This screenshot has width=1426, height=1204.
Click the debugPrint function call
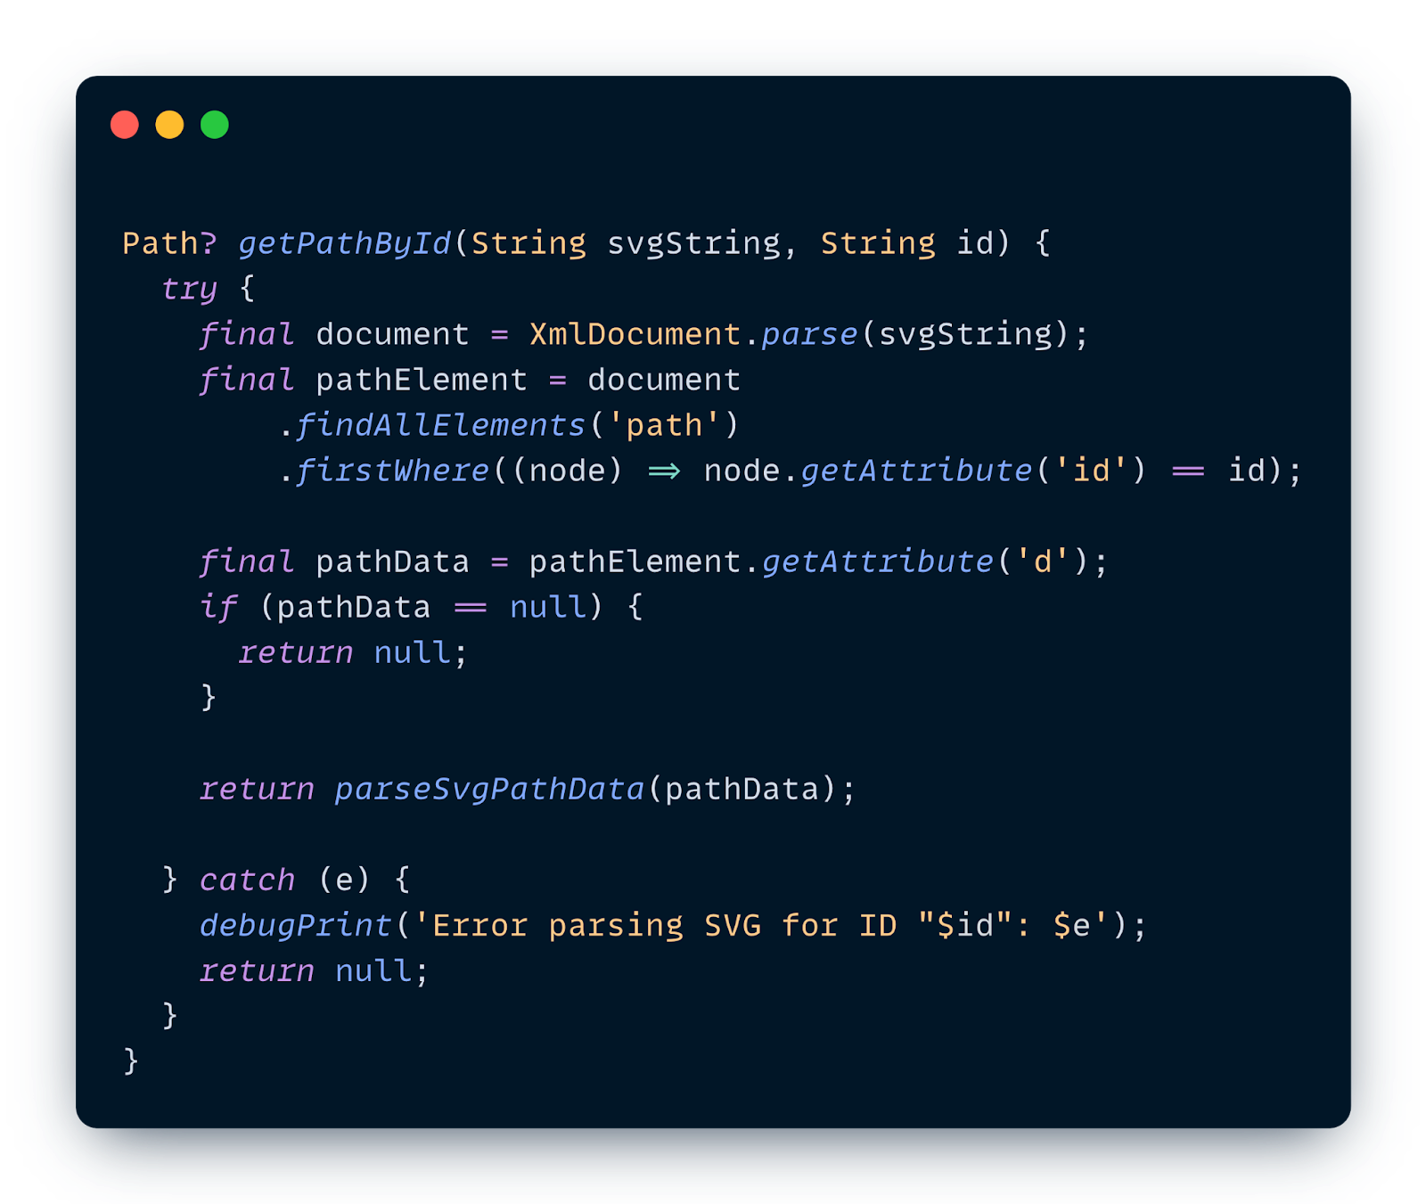[x=296, y=926]
